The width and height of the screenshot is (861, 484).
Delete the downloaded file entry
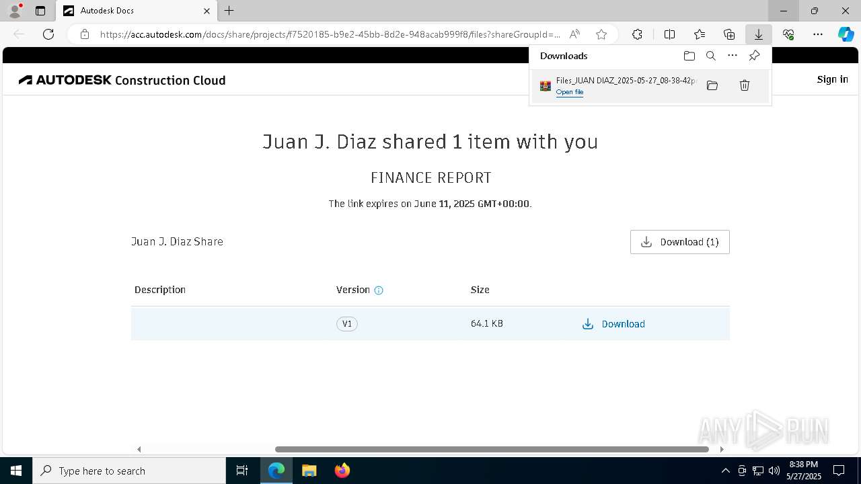tap(745, 85)
